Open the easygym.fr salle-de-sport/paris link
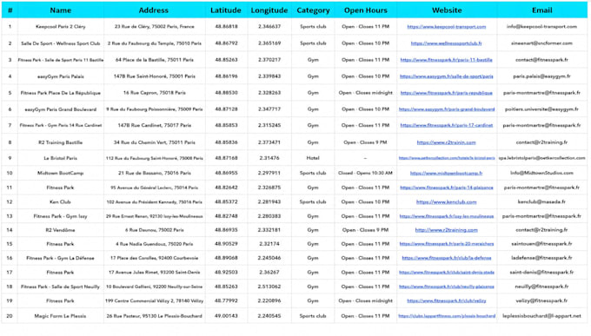This screenshot has width=591, height=336. (446, 76)
